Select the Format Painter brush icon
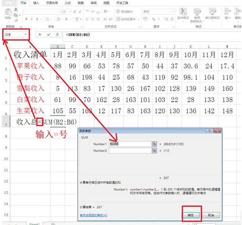The width and height of the screenshot is (242, 225). coord(16,20)
